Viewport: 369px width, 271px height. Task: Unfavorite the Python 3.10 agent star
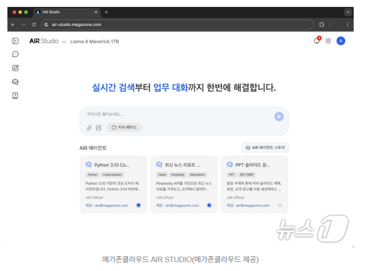[138, 205]
